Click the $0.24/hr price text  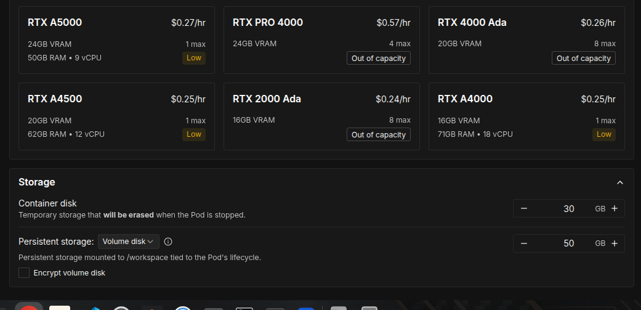tap(393, 99)
